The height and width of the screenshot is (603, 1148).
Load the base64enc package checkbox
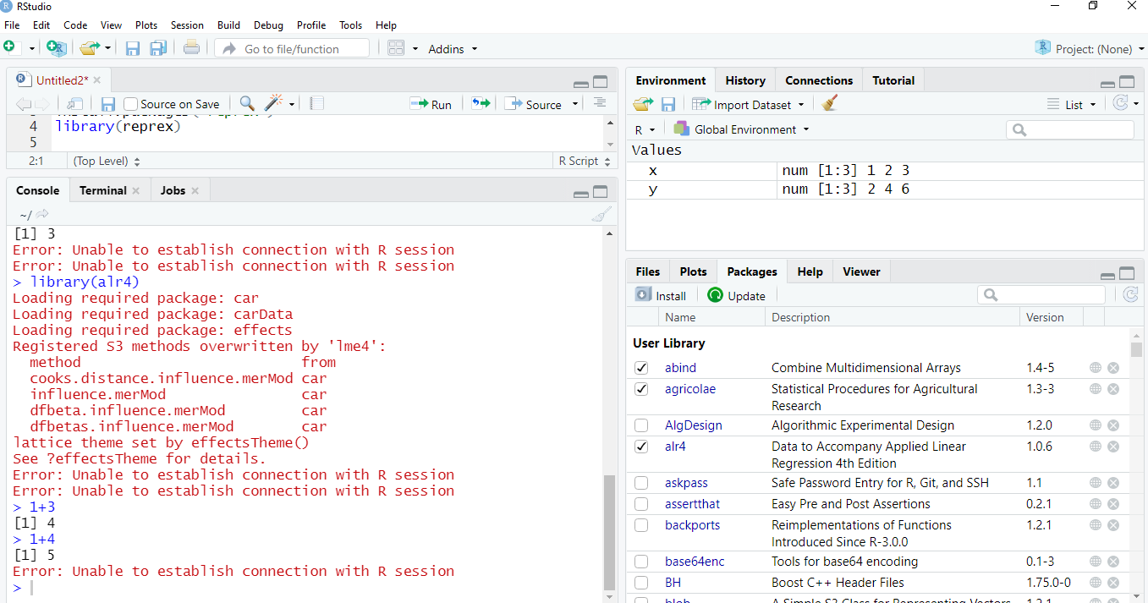coord(641,562)
